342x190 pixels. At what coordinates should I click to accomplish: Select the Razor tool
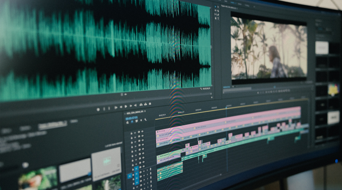tap(218, 11)
